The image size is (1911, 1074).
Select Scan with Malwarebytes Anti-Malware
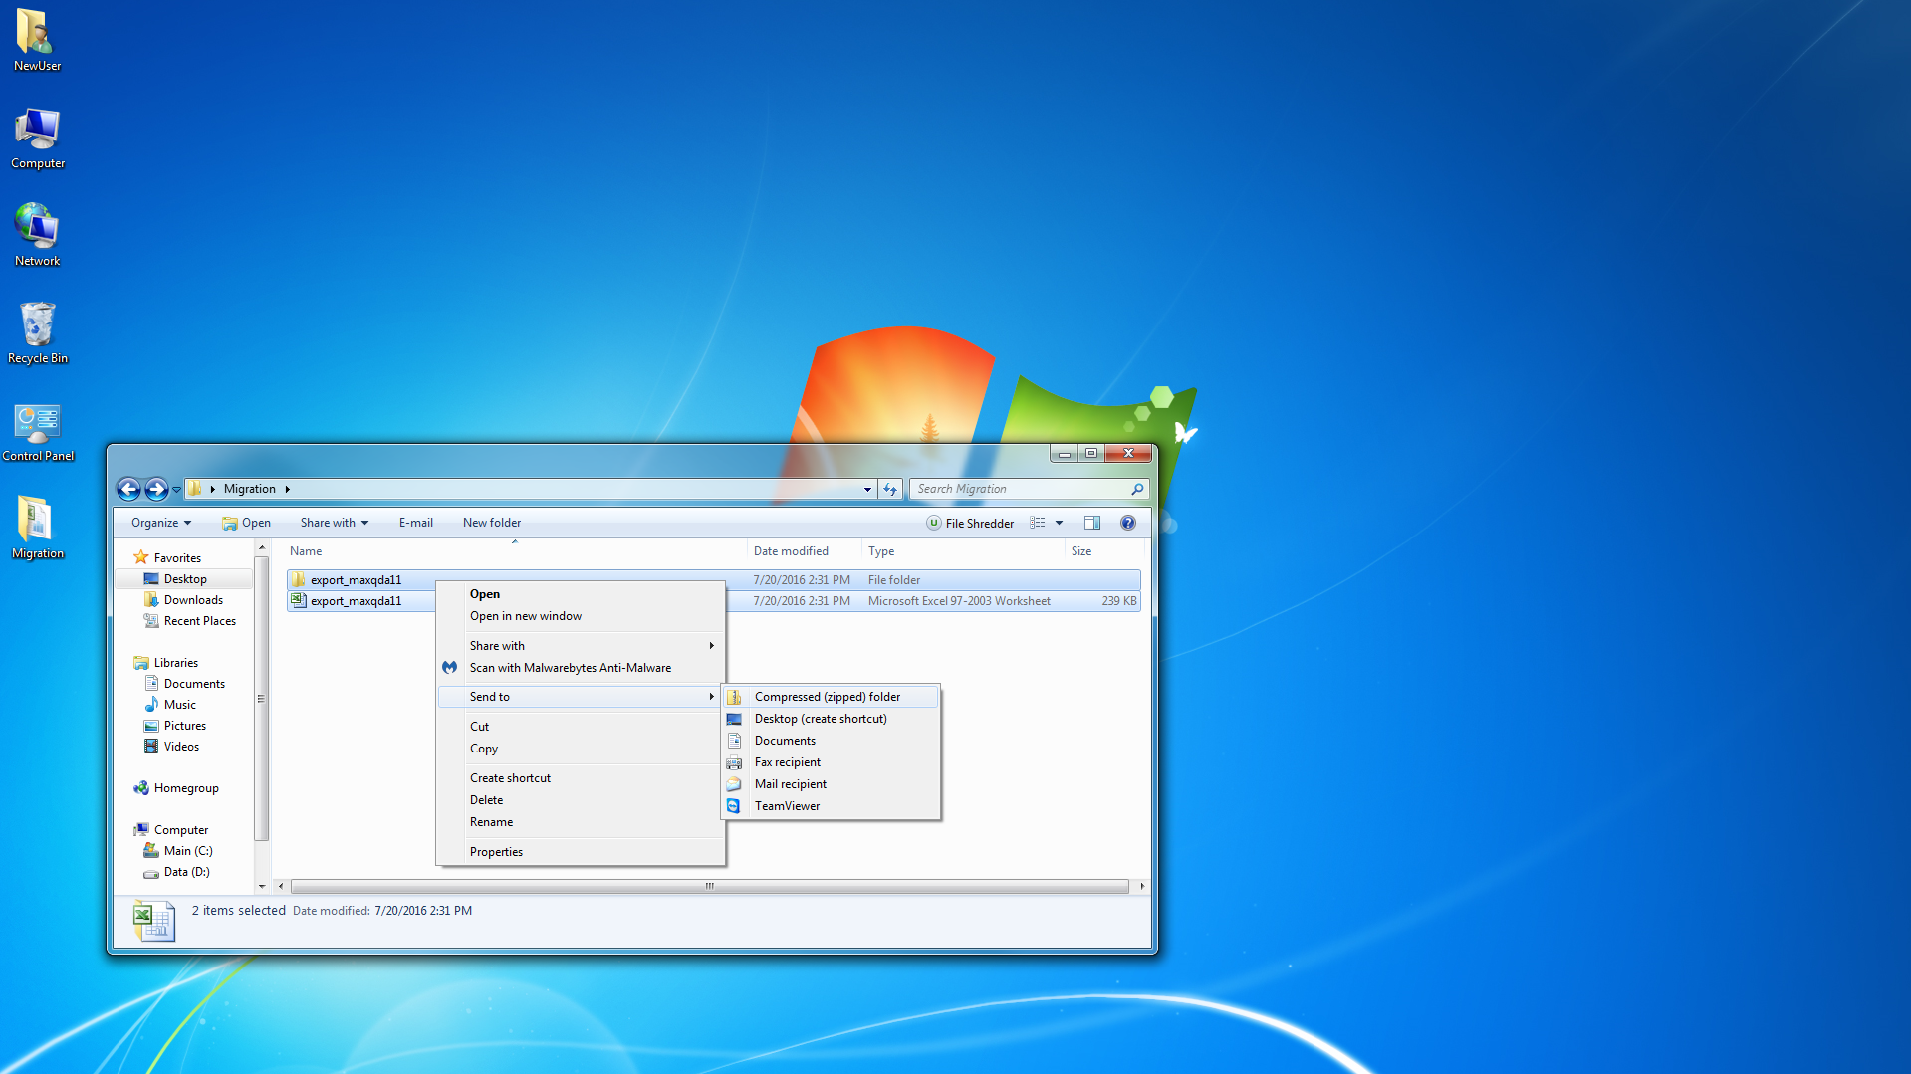point(582,668)
